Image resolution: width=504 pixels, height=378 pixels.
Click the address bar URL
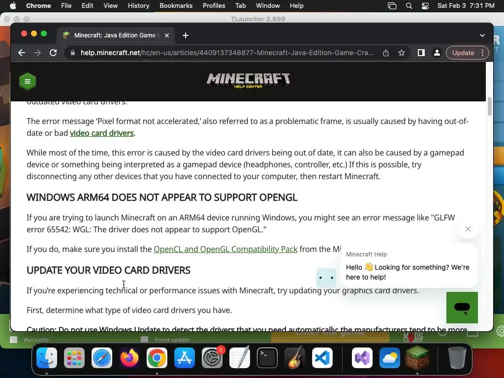[227, 53]
